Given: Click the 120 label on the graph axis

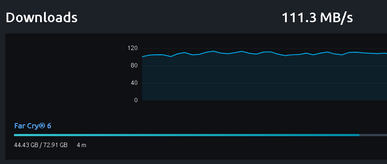Looking at the screenshot, I should 132,48.
